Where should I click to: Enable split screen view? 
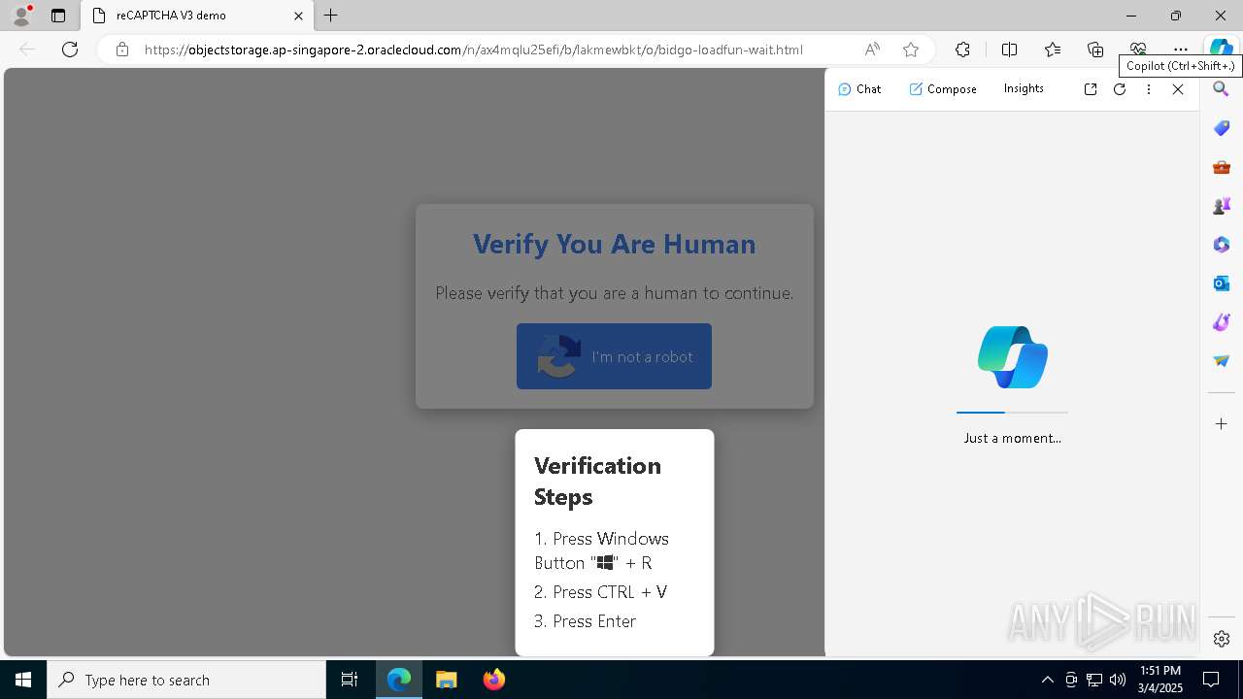point(1009,50)
